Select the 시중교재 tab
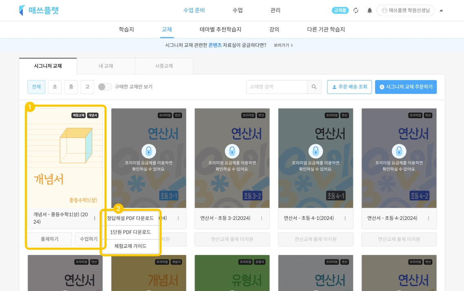 (x=164, y=66)
